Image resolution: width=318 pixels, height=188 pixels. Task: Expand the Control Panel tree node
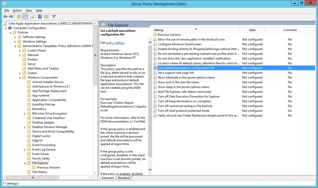pyautogui.click(x=20, y=50)
